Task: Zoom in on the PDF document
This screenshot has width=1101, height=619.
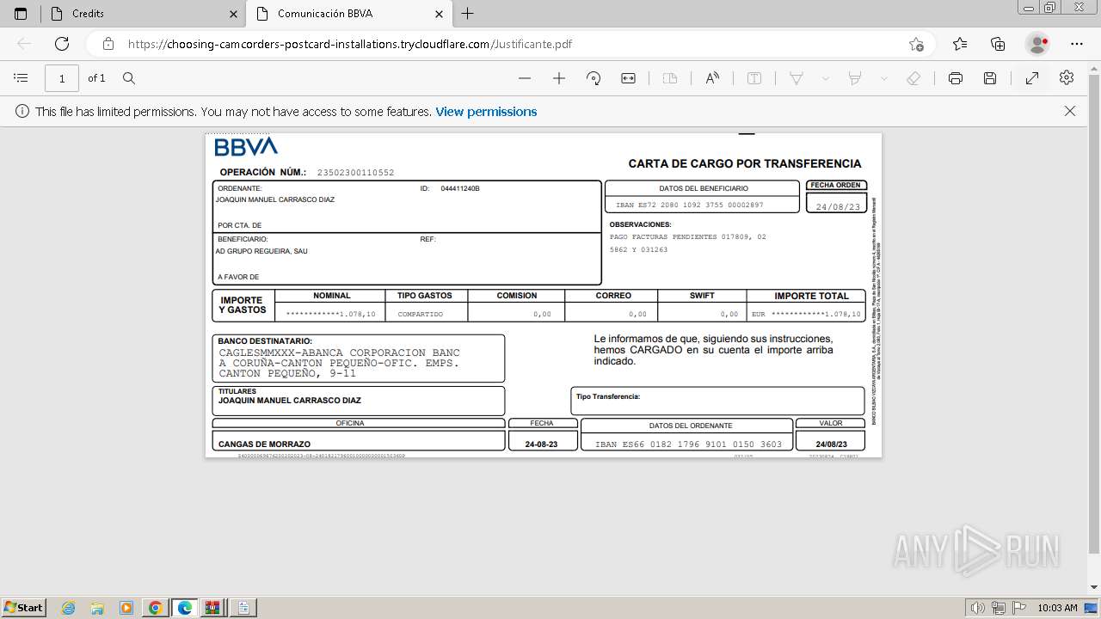Action: pyautogui.click(x=559, y=78)
